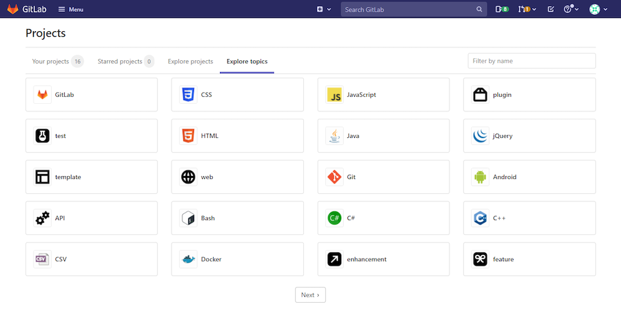Click the plugin topic name
The height and width of the screenshot is (309, 621).
[502, 95]
